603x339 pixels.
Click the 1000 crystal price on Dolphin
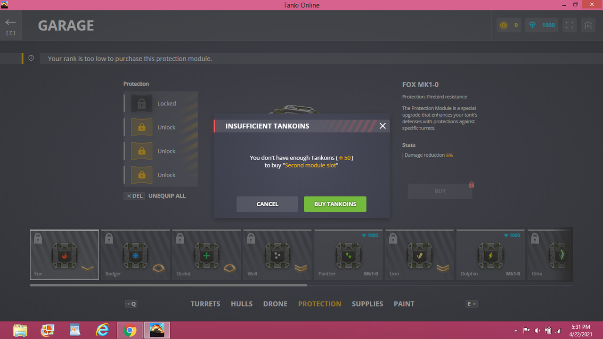tap(512, 235)
